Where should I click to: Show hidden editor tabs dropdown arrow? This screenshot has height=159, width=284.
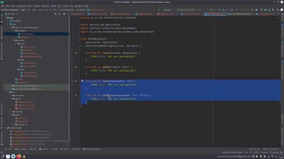[278, 14]
